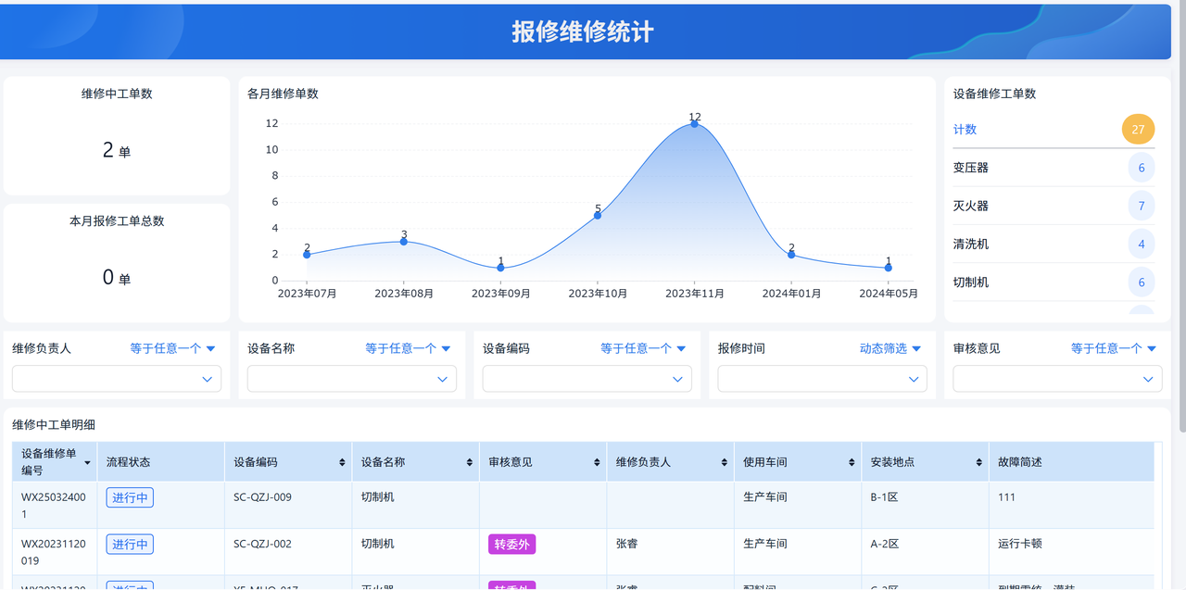The height and width of the screenshot is (590, 1186).
Task: Click the 本月报修工单总数 card value 0 单
Action: 117,277
